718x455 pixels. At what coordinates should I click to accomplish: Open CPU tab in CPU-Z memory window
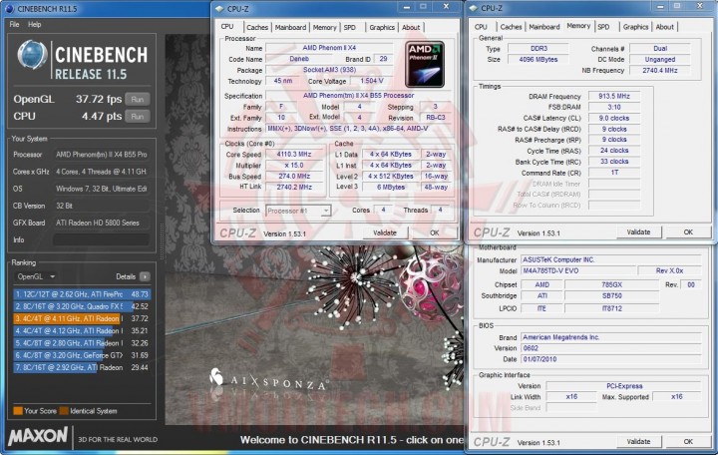coord(482,27)
